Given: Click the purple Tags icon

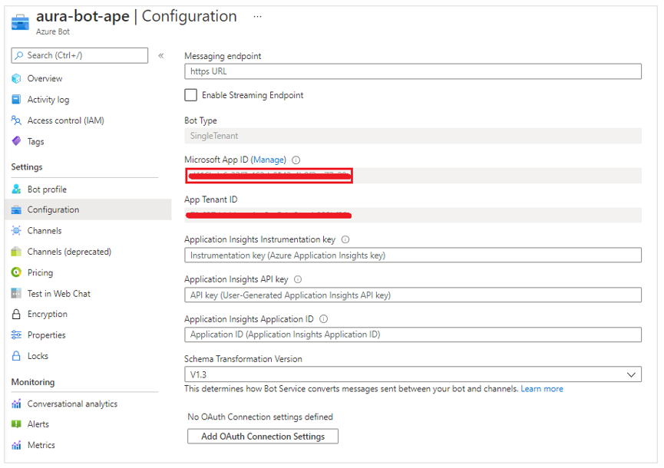Looking at the screenshot, I should (16, 141).
